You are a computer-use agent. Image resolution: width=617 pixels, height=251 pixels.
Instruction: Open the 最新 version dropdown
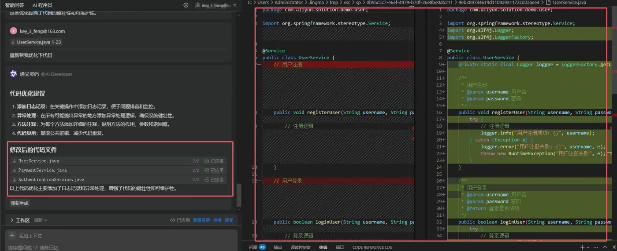[41, 220]
